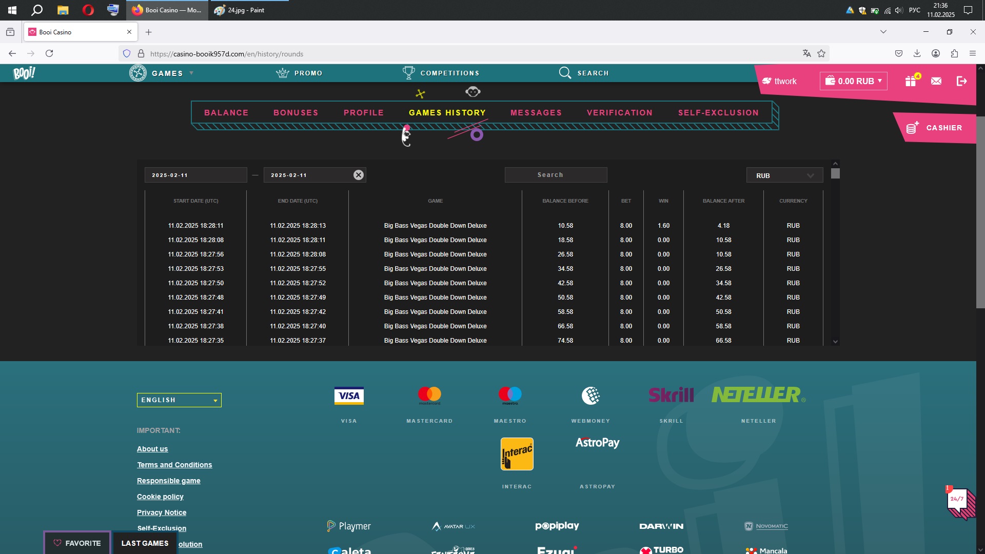Viewport: 985px width, 554px height.
Task: Open Windows taskbar search
Action: tap(37, 10)
